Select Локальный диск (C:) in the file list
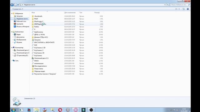200x112 pixels. pos(41,58)
